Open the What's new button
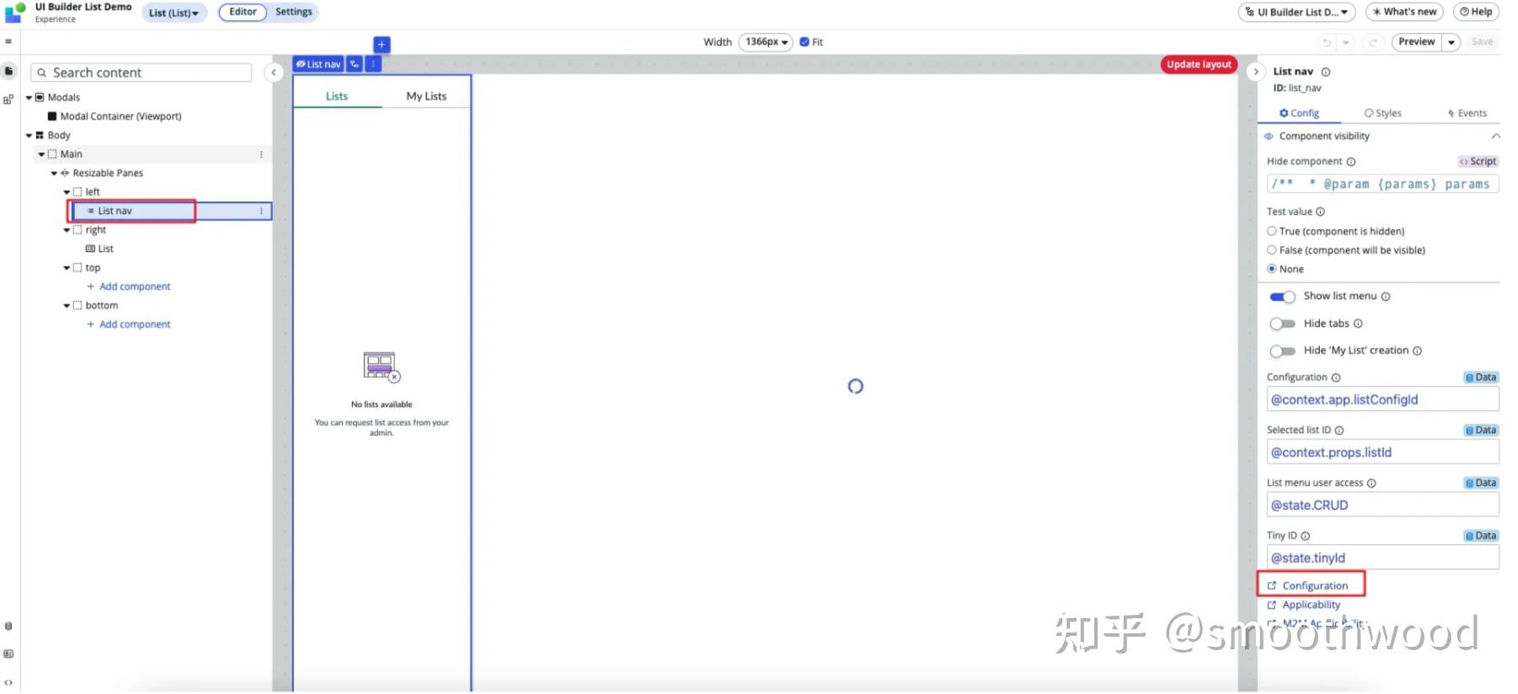This screenshot has height=694, width=1518. pyautogui.click(x=1403, y=12)
